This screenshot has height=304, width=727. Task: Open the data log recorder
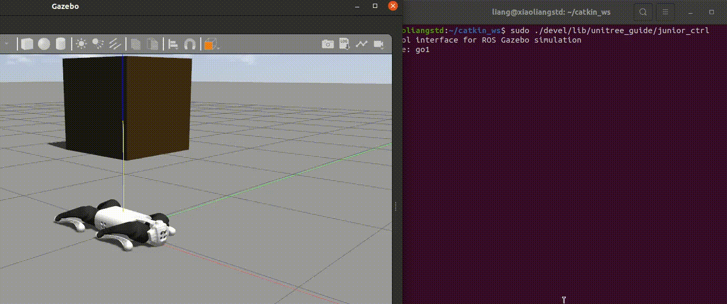(345, 44)
